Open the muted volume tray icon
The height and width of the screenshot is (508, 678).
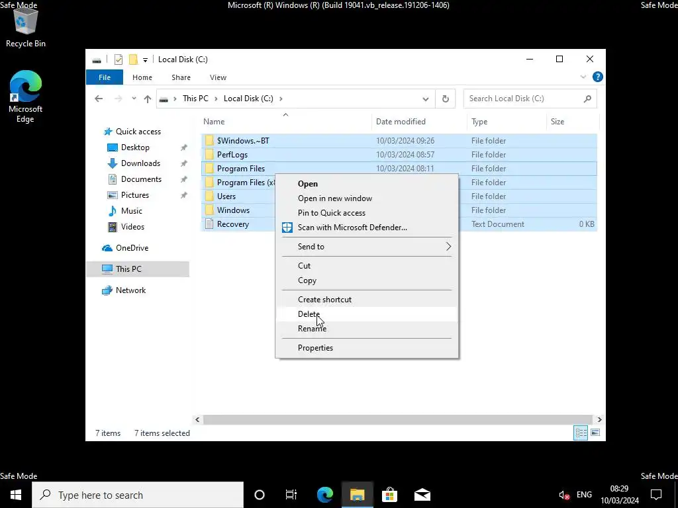(x=564, y=495)
